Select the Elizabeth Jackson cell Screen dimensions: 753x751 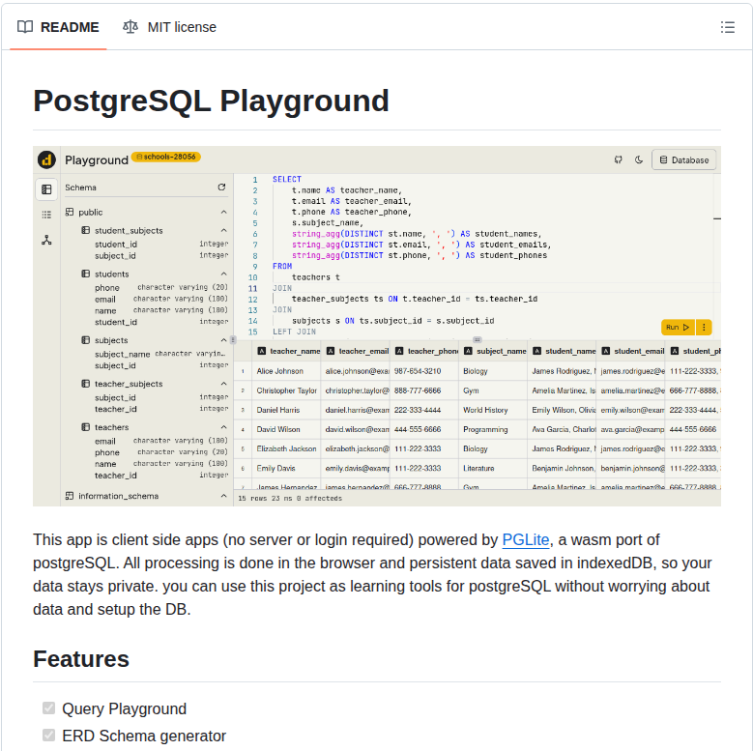point(287,448)
